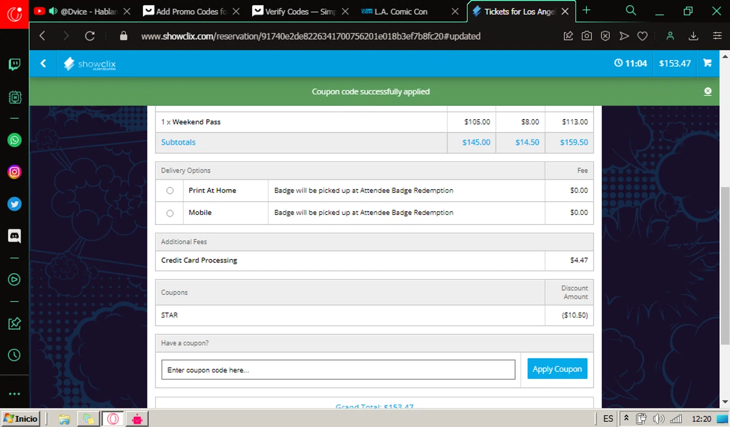Open Twitter in the sidebar
This screenshot has width=730, height=427.
click(x=15, y=204)
